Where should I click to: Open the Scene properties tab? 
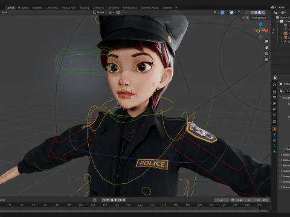(274, 109)
